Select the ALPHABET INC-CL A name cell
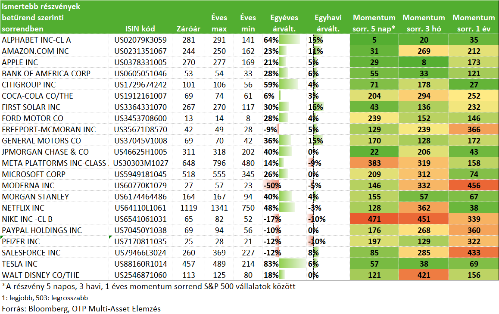Viewport: 499px width, 314px height. click(54, 40)
